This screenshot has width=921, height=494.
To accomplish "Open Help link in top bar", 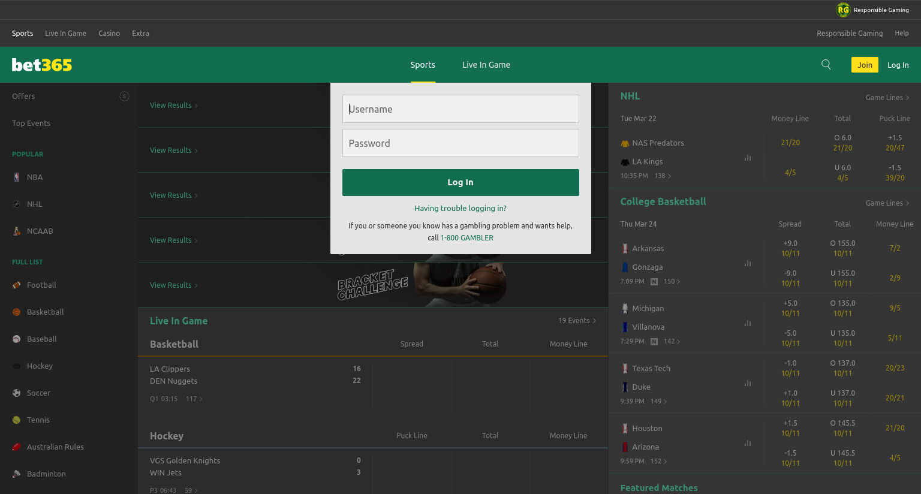I will point(902,33).
